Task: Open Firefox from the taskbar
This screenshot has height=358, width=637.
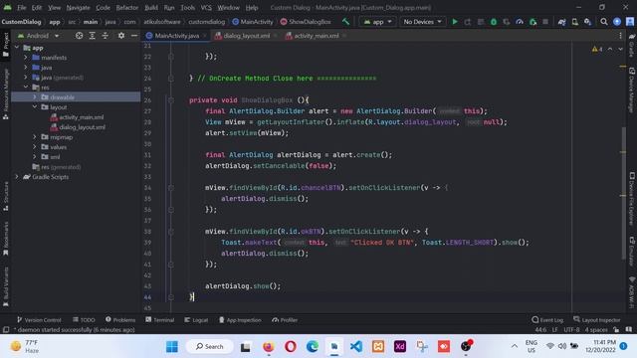Action: pos(268,347)
